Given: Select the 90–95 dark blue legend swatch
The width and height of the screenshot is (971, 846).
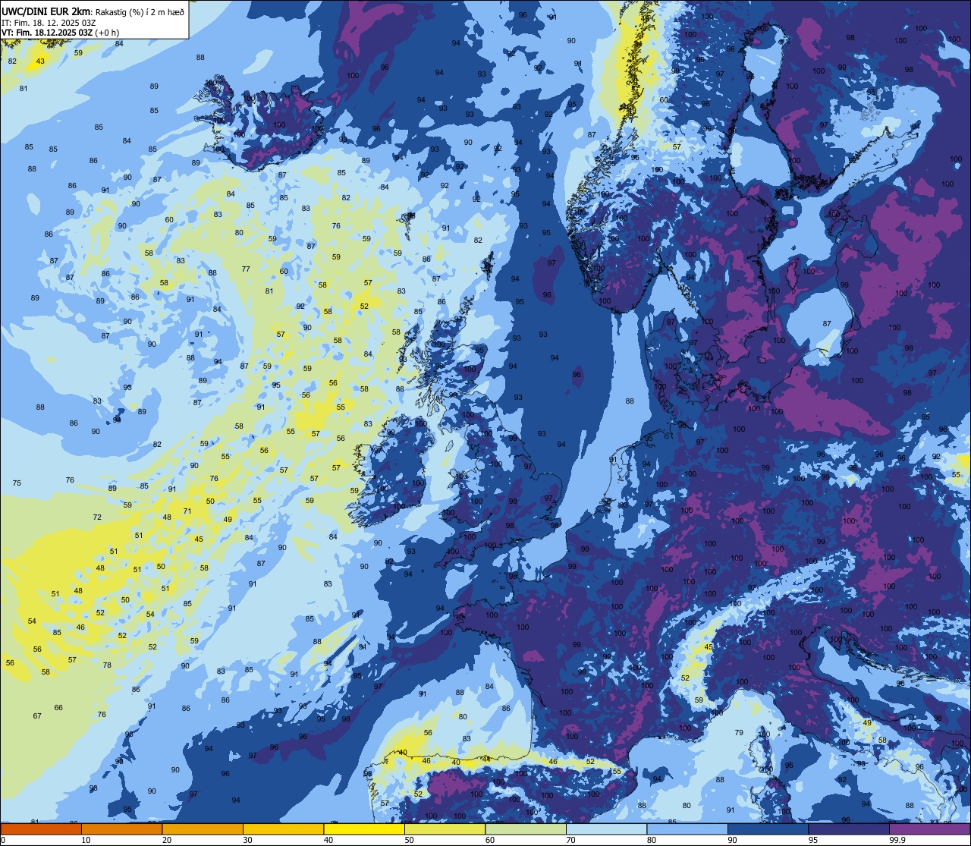Looking at the screenshot, I should [768, 829].
